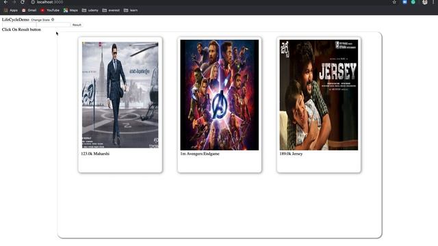Open the browser profile avatar
Viewport: 438px width, 246px height.
pos(424,2)
